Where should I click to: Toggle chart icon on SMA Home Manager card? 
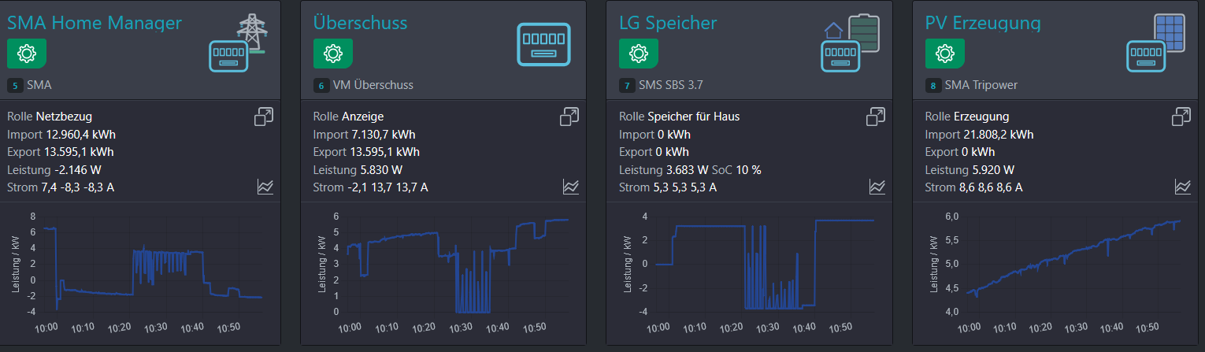pyautogui.click(x=265, y=187)
